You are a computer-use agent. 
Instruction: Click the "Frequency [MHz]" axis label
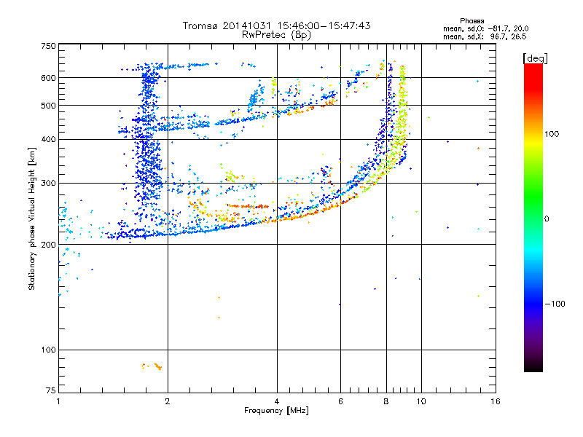[x=276, y=411]
